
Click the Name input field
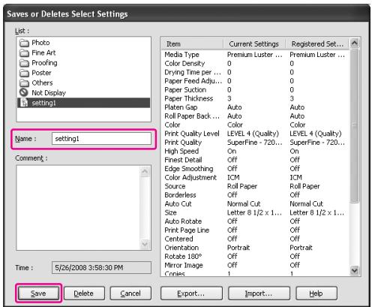pos(101,139)
